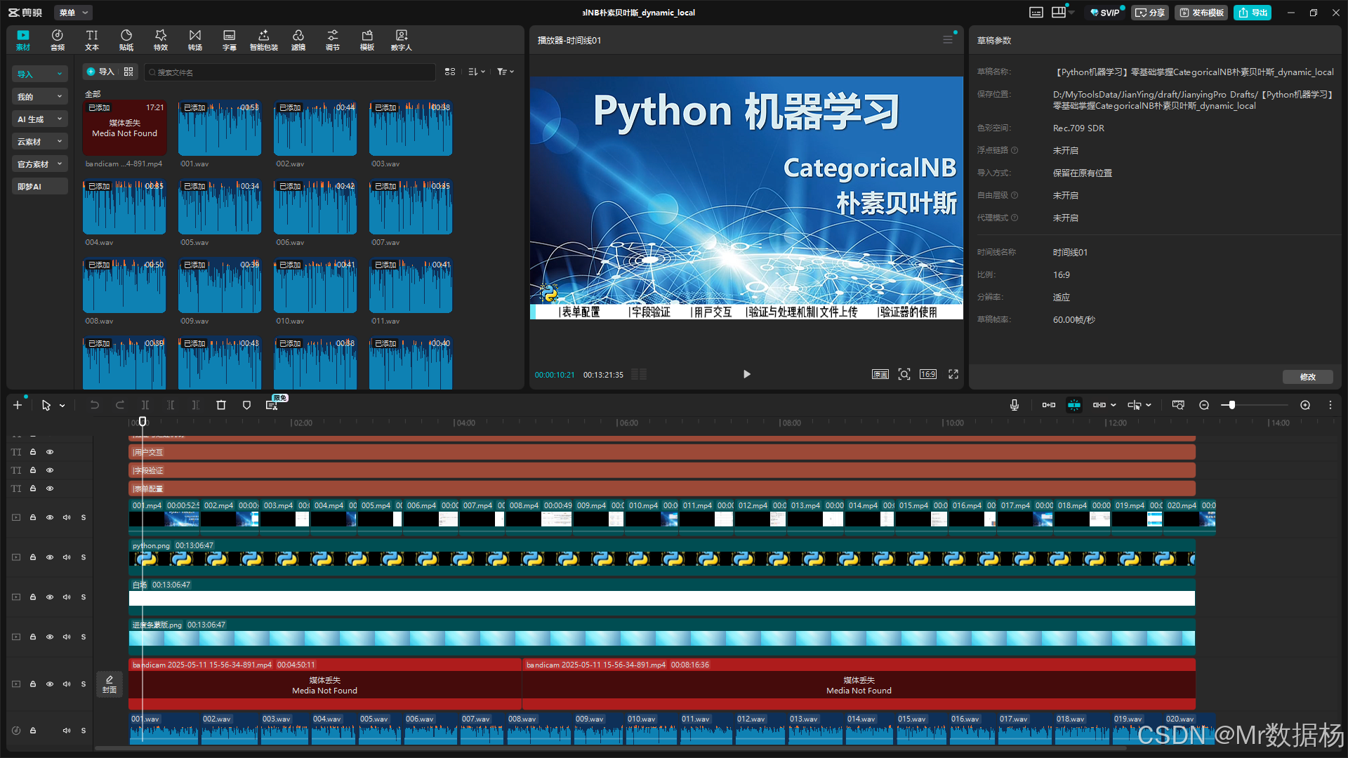Click the 修改 button in draft parameters
The image size is (1348, 758).
(1307, 377)
